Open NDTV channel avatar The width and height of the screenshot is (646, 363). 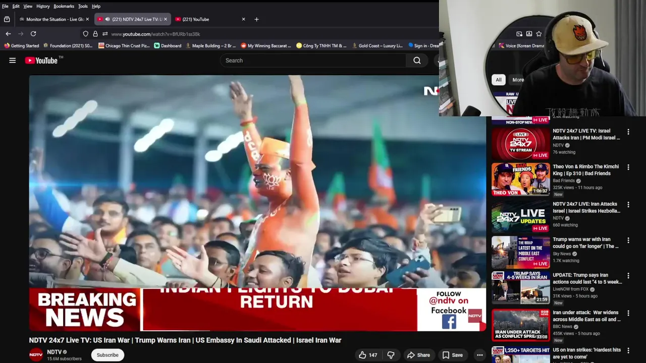click(x=36, y=355)
